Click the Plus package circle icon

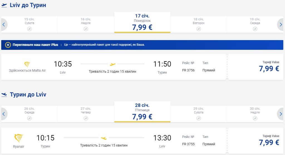tap(8, 45)
